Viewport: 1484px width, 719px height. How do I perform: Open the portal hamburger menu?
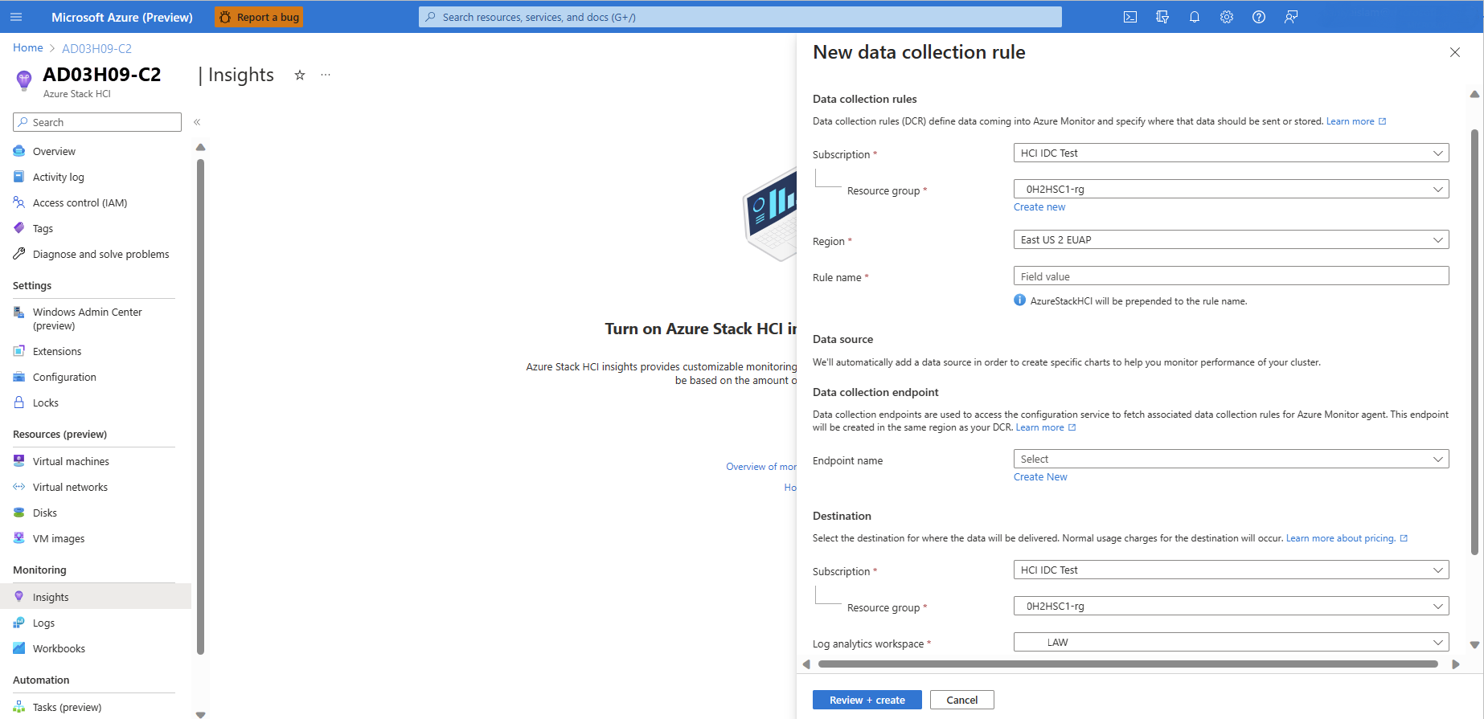point(16,17)
